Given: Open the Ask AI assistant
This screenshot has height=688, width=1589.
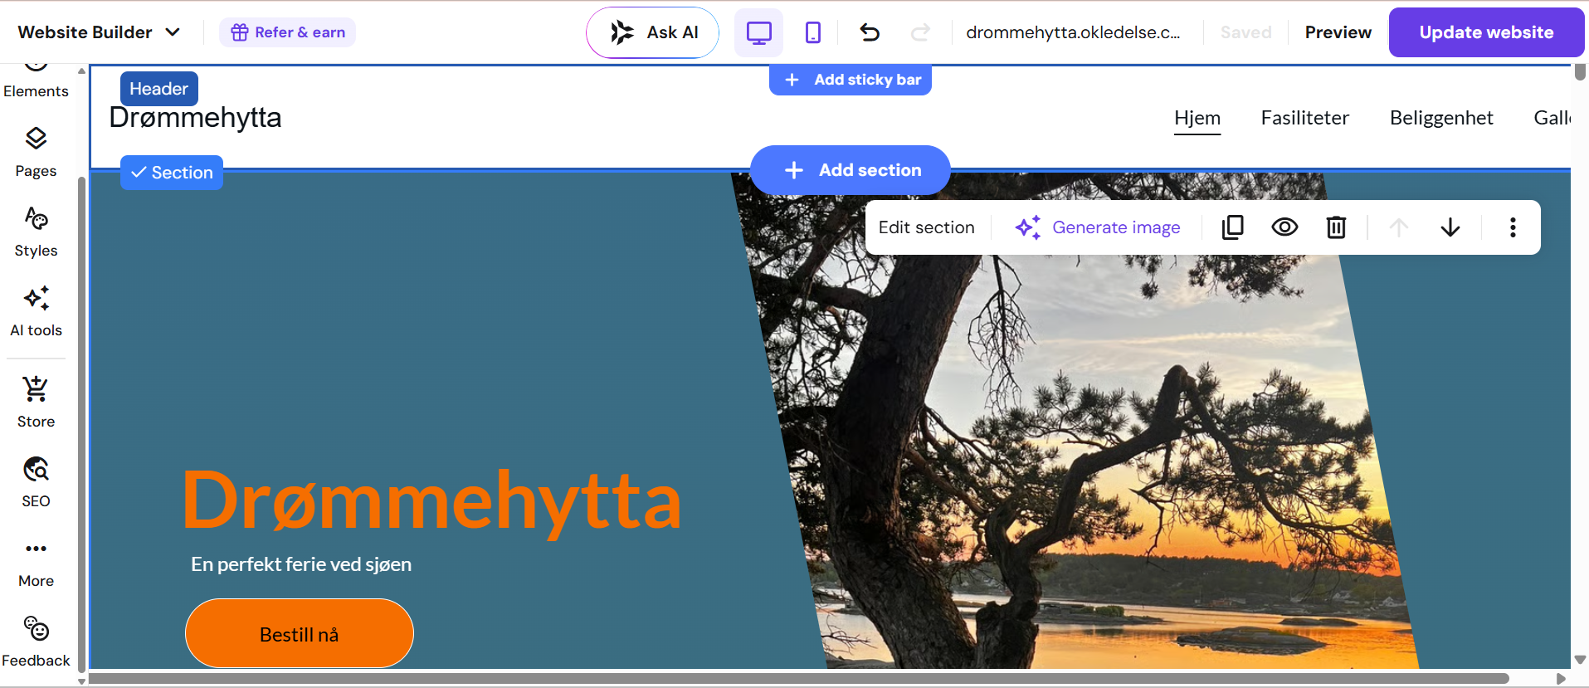Looking at the screenshot, I should point(652,32).
